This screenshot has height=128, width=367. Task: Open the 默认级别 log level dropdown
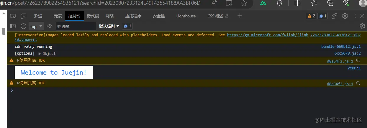click(x=109, y=26)
